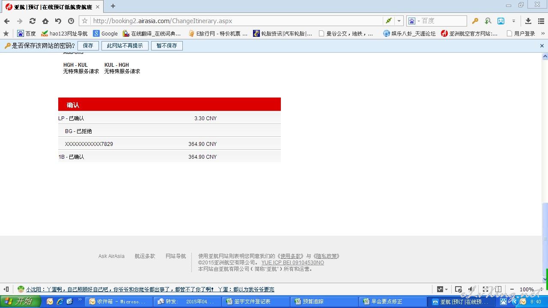Viewport: 548px width, 308px height.
Task: Switch to 签字文件登记表 taskbar window
Action: point(255,302)
